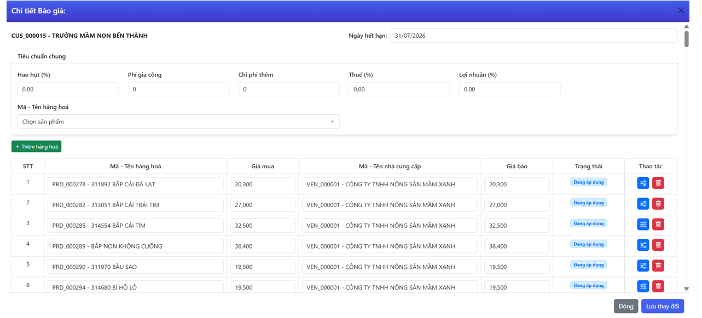
Task: Edit Giá báo for BẮP NON KHÔNG CUỐNG
Action: point(517,246)
